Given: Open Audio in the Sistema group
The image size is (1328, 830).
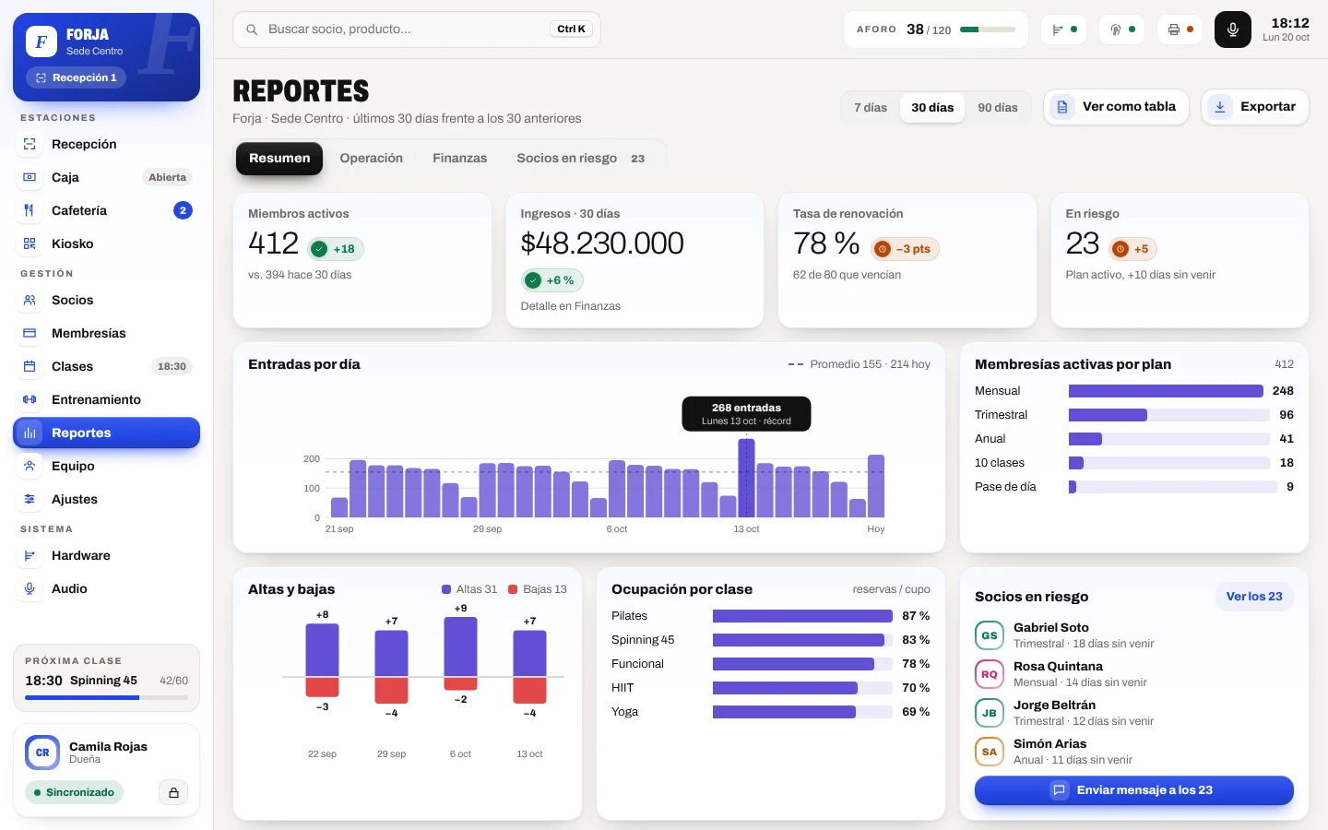Looking at the screenshot, I should [x=106, y=588].
